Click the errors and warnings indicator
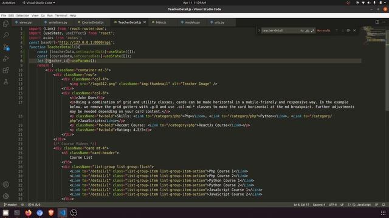 (34, 205)
